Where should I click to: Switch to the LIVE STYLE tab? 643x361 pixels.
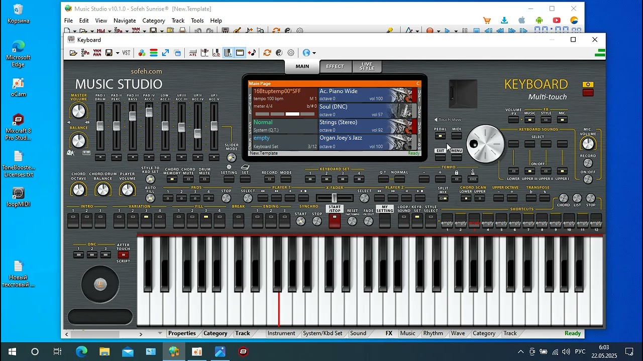[x=367, y=67]
